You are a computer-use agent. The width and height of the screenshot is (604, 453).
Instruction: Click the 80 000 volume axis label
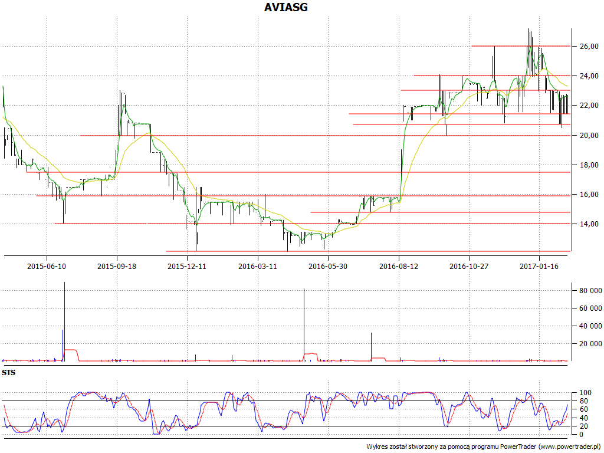point(590,291)
